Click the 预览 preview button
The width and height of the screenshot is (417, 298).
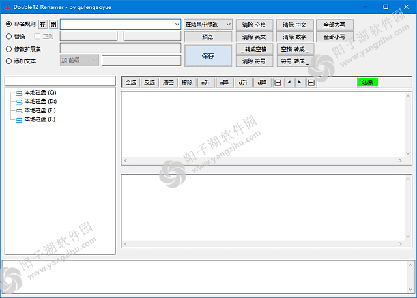[208, 37]
